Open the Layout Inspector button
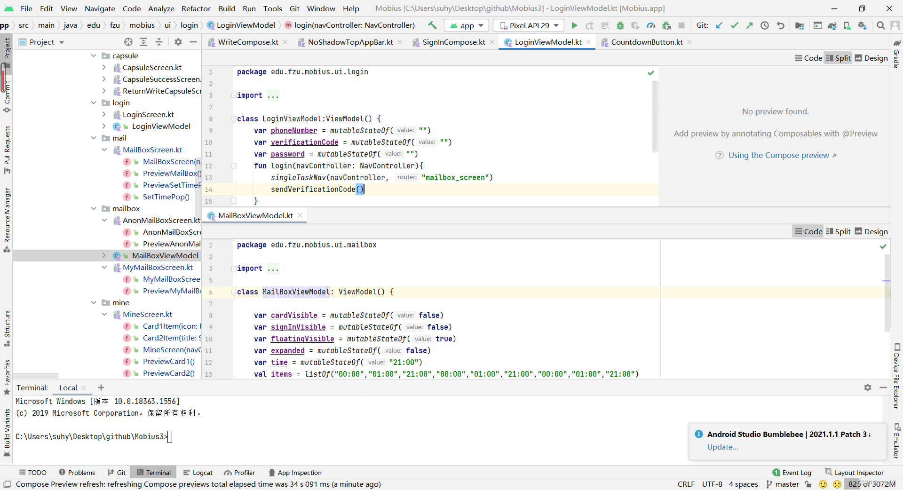903x490 pixels. click(x=854, y=473)
